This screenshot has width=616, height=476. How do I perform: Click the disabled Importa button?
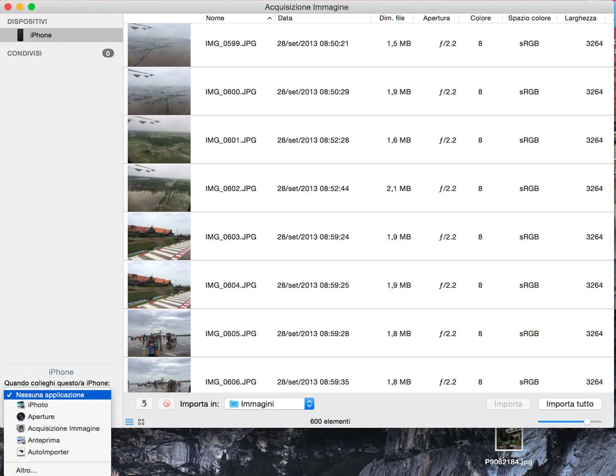tap(508, 404)
